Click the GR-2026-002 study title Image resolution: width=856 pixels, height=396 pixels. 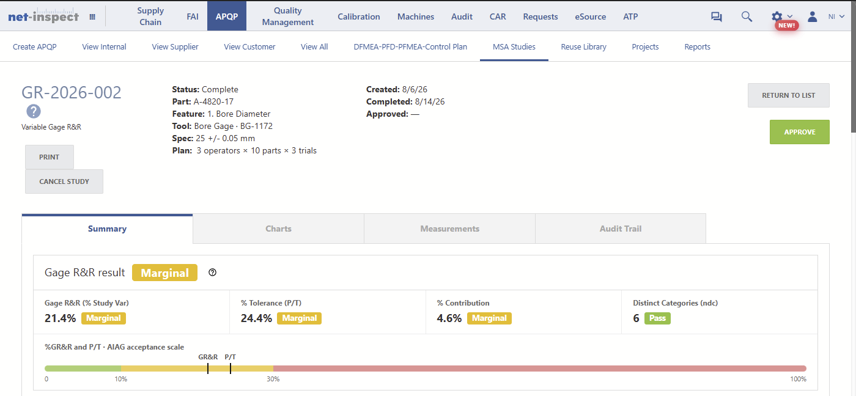point(72,92)
